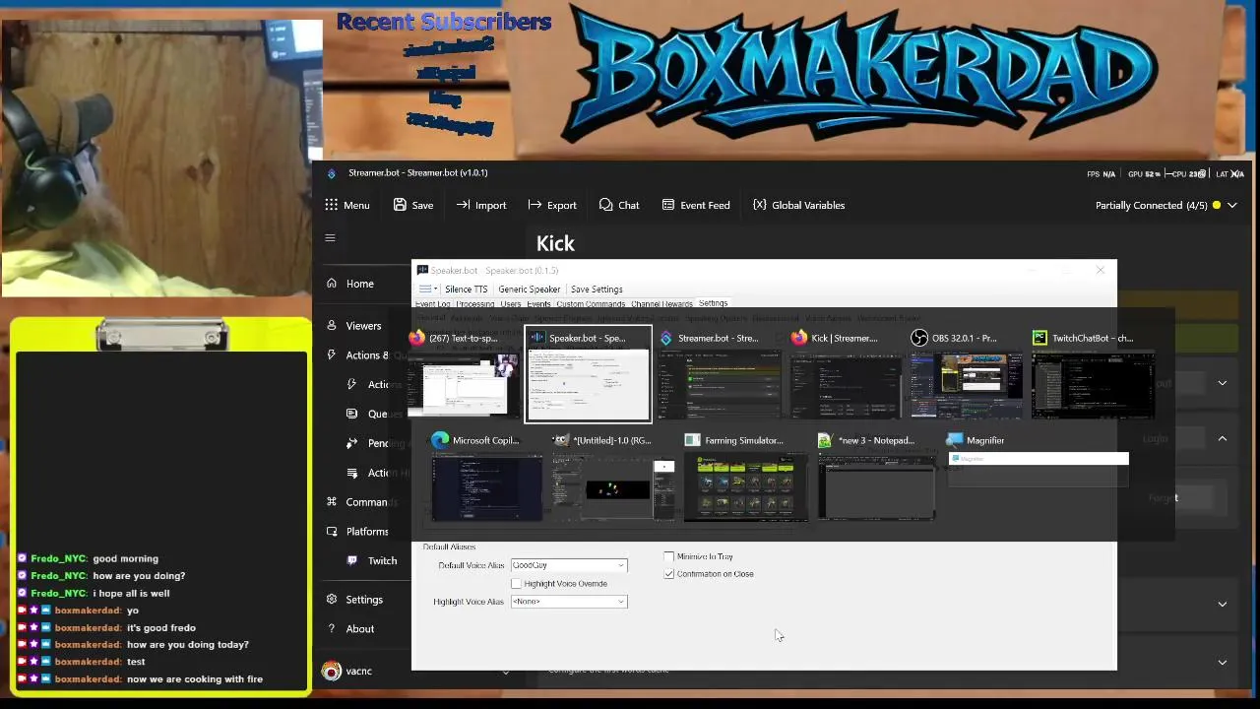Switch to the Events tab in Speaker.bot
1260x709 pixels.
(x=539, y=304)
